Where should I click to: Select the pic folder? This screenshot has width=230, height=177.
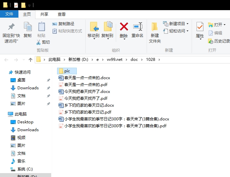[67, 71]
